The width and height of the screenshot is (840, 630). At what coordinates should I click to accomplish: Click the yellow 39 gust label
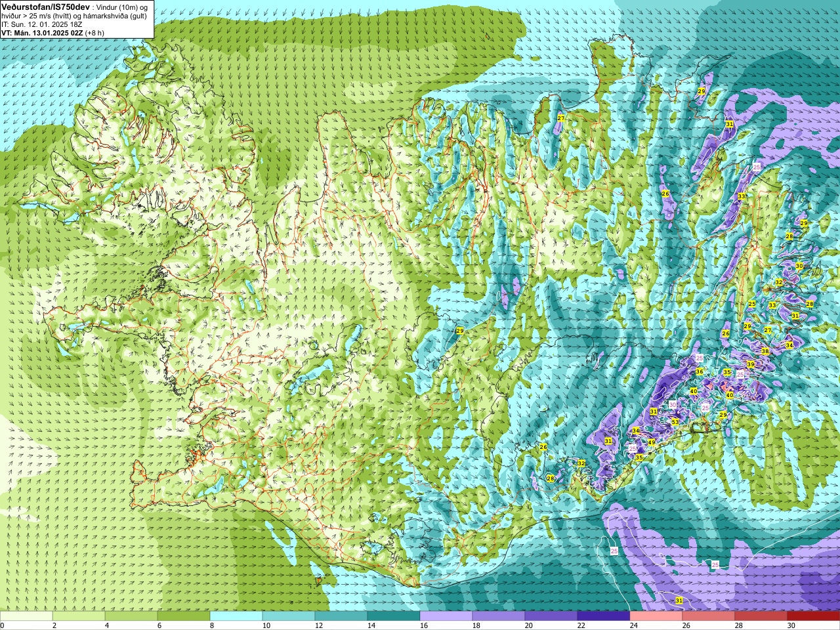point(751,364)
